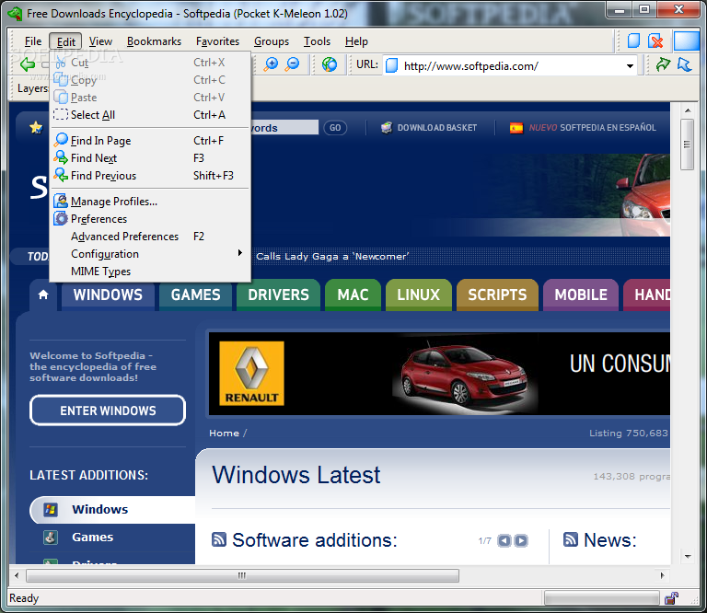Click the Lady Gaga news headline
This screenshot has height=613, width=707.
332,257
